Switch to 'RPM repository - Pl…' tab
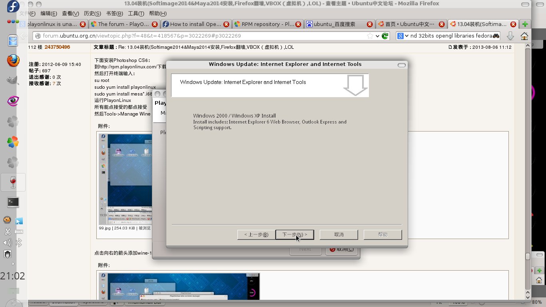This screenshot has width=546, height=307. click(267, 24)
